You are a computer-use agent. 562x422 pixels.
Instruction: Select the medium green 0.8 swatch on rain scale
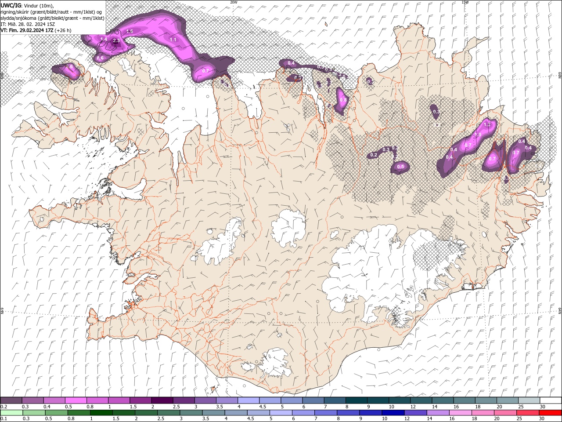tap(79, 413)
